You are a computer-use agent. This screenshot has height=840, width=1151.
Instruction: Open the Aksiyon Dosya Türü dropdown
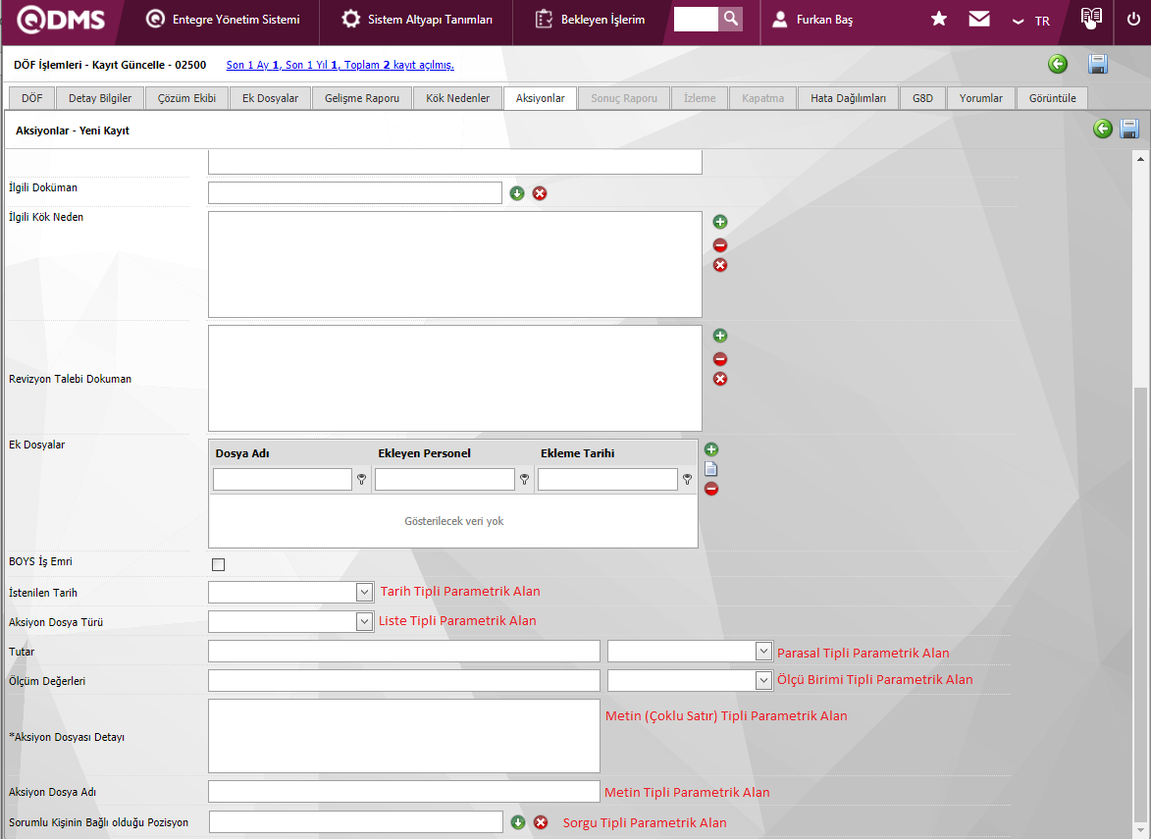pos(364,621)
